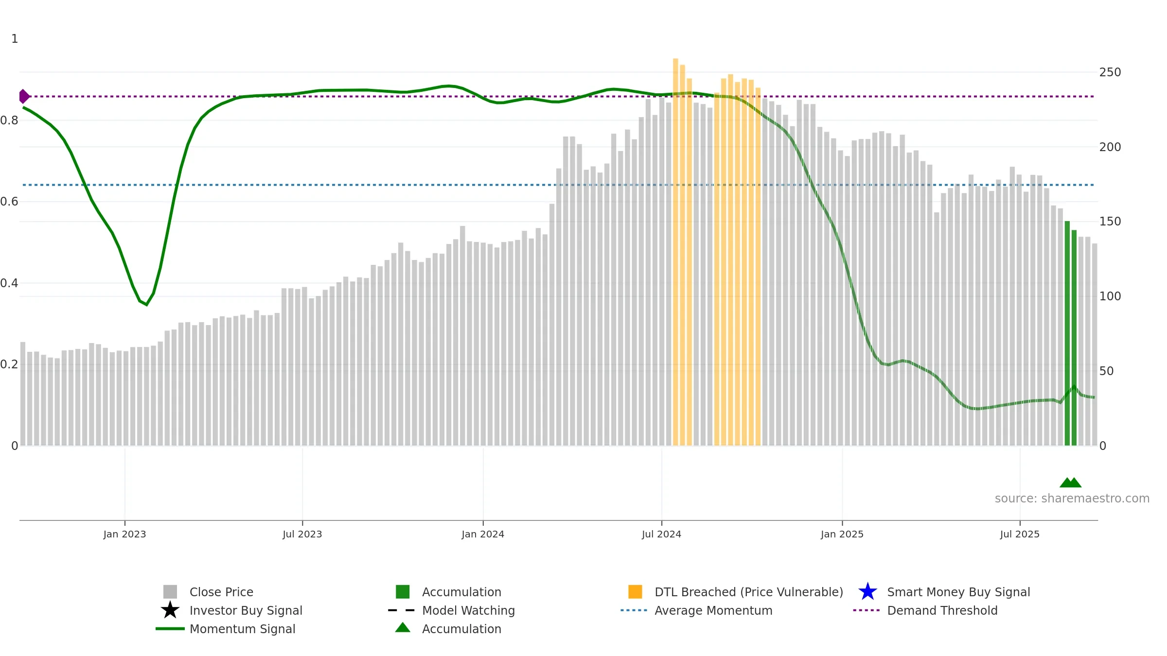
Task: Click the Jul 2024 axis label
Action: (x=661, y=535)
